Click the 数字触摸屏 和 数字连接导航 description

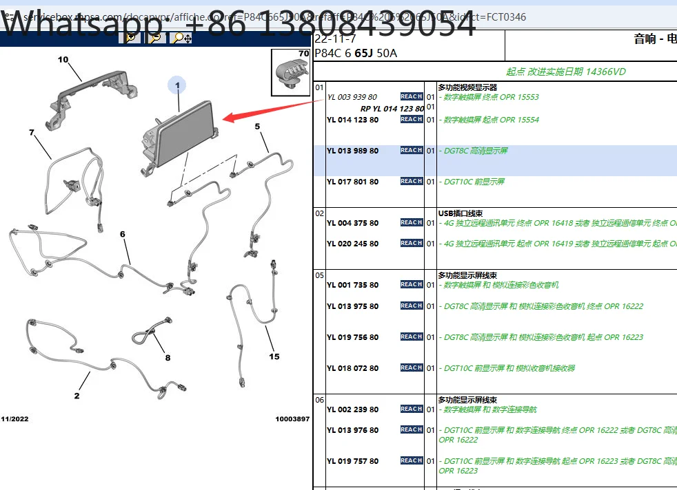tap(490, 409)
